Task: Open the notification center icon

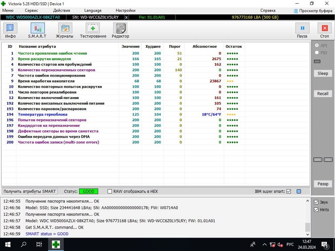Action: tap(325, 245)
